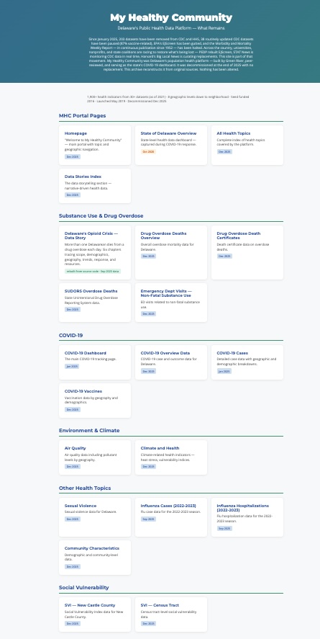Open the Data Stories Index card
This screenshot has width=320, height=639.
(x=95, y=186)
